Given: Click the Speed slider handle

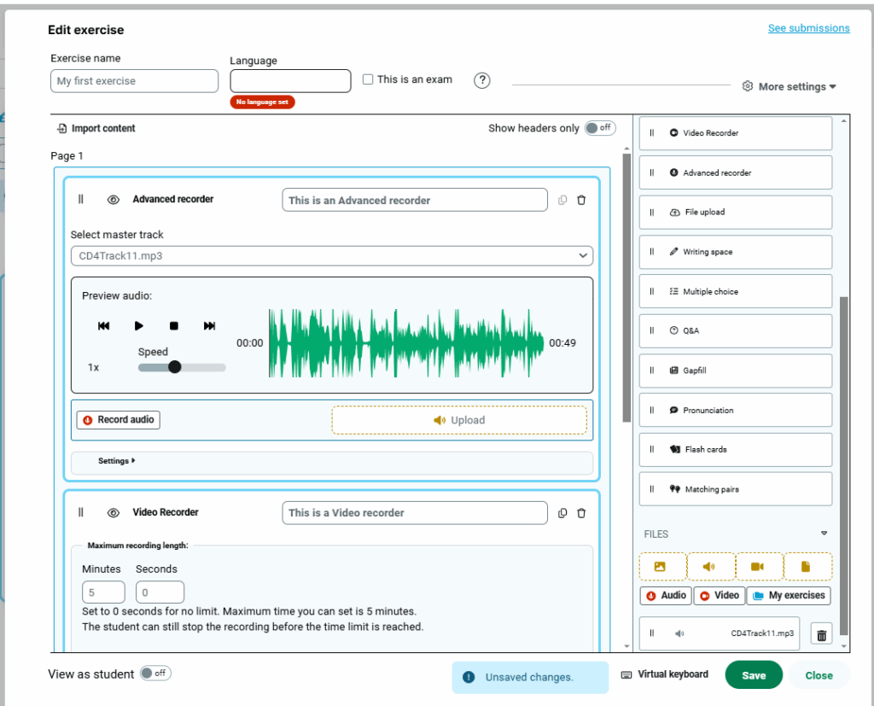Looking at the screenshot, I should (175, 367).
